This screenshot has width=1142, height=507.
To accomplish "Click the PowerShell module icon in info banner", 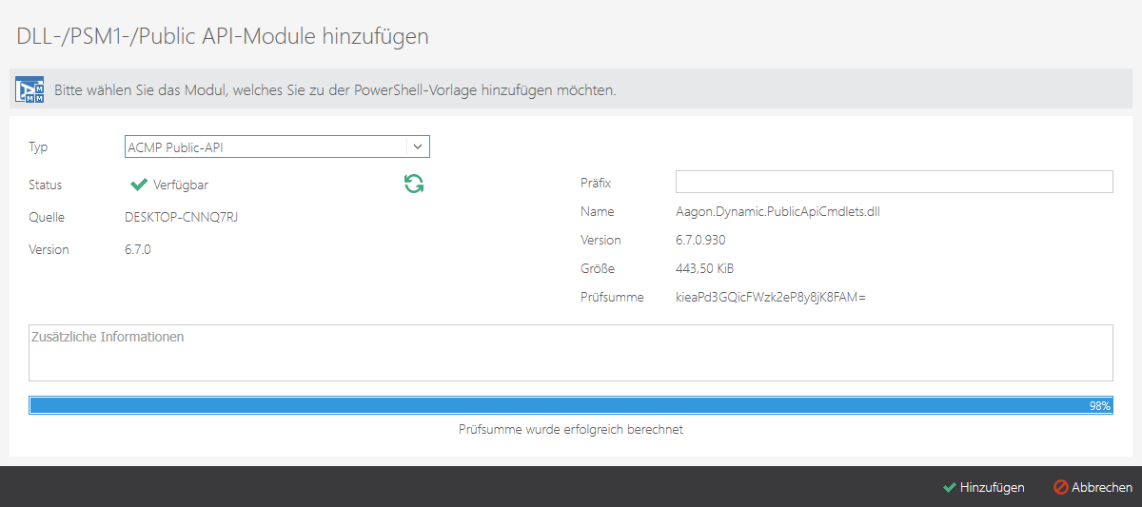I will click(x=30, y=90).
